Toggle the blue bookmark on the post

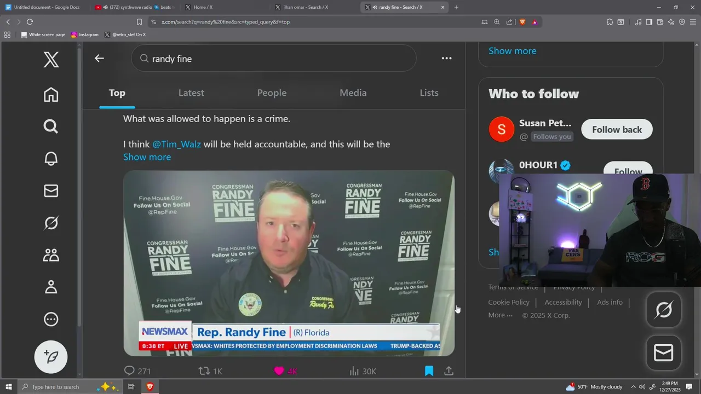click(x=429, y=371)
